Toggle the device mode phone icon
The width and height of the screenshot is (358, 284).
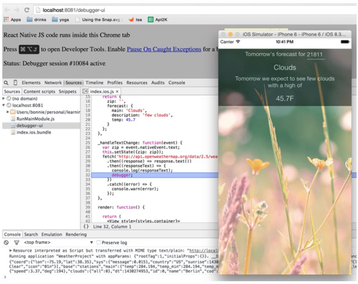pos(15,83)
